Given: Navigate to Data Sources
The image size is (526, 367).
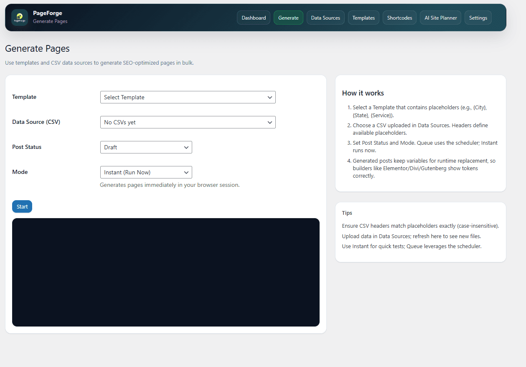Looking at the screenshot, I should coord(325,18).
